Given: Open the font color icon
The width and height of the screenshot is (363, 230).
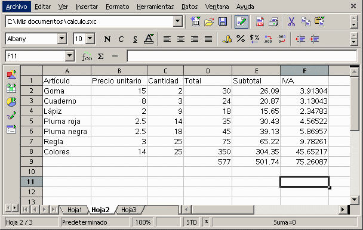Looking at the screenshot, I should [x=149, y=39].
